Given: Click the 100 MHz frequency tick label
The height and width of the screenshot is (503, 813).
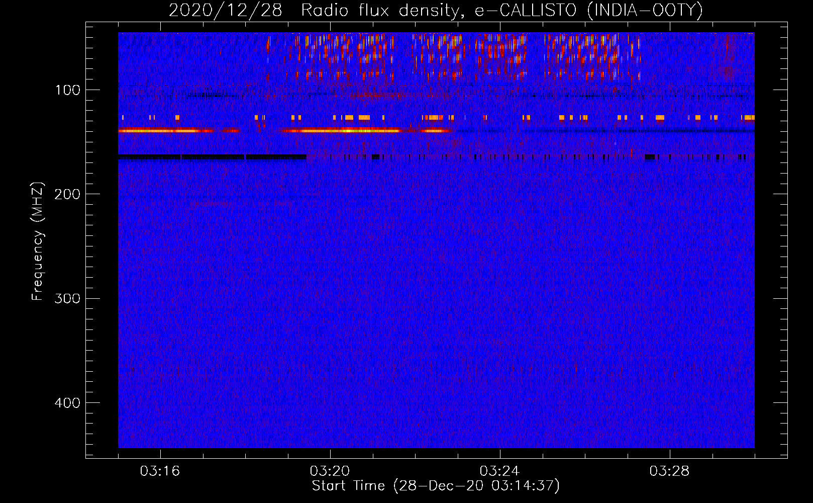Looking at the screenshot, I should pos(68,90).
